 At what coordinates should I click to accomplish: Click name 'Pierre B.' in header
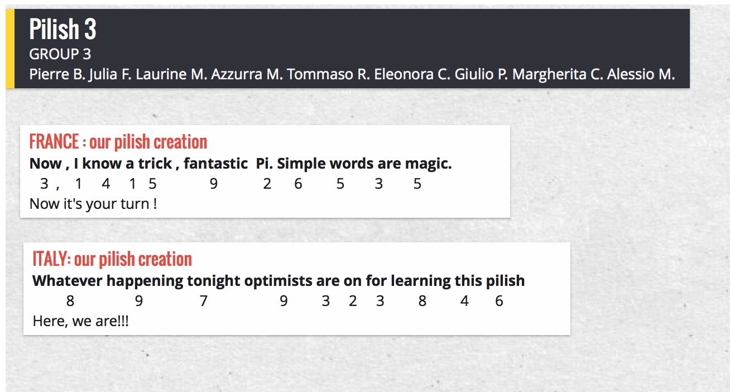(56, 74)
